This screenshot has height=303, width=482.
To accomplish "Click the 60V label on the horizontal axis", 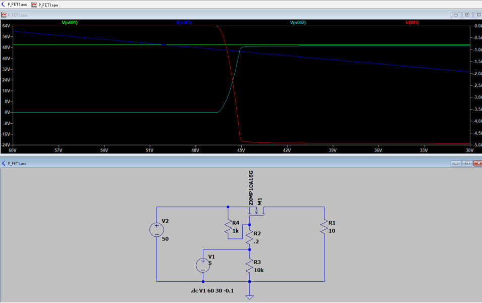I will (13, 150).
